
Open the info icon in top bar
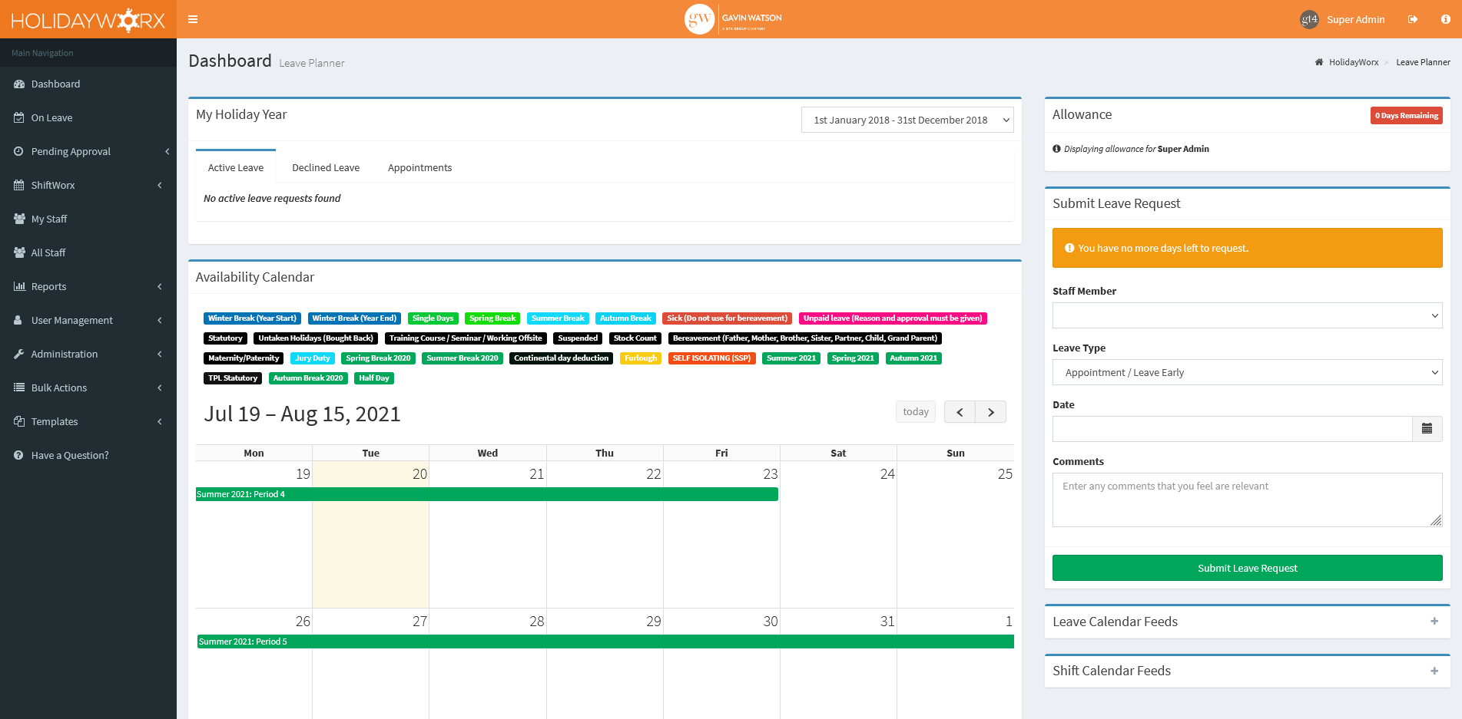coord(1445,19)
